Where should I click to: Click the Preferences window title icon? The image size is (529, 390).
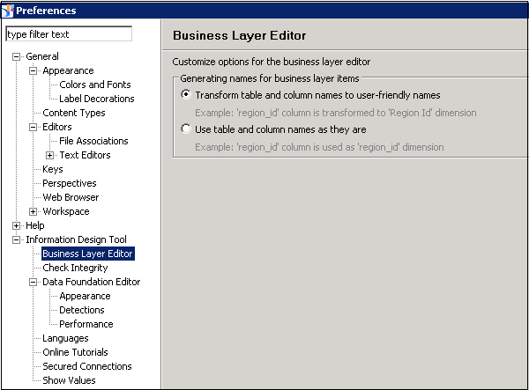[x=8, y=11]
